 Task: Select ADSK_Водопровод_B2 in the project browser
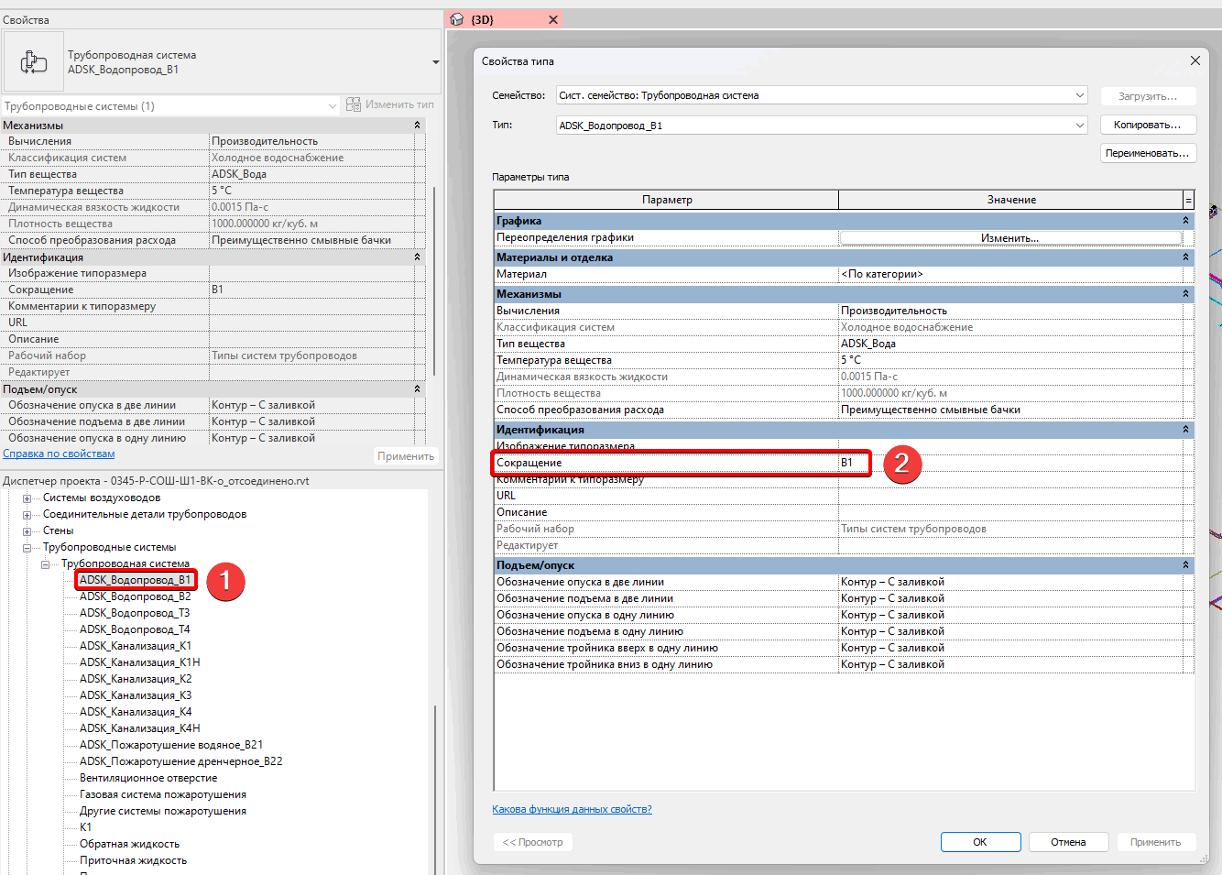(x=135, y=596)
